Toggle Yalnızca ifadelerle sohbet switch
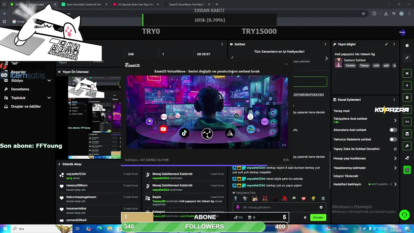 (x=393, y=139)
